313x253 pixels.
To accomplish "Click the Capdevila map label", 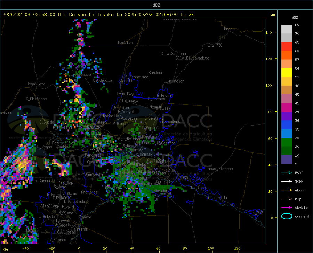I will 103,80.
